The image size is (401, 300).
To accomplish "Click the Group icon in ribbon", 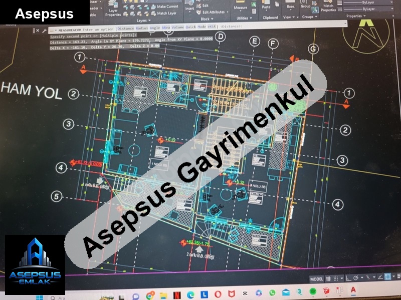I will pos(305,5).
